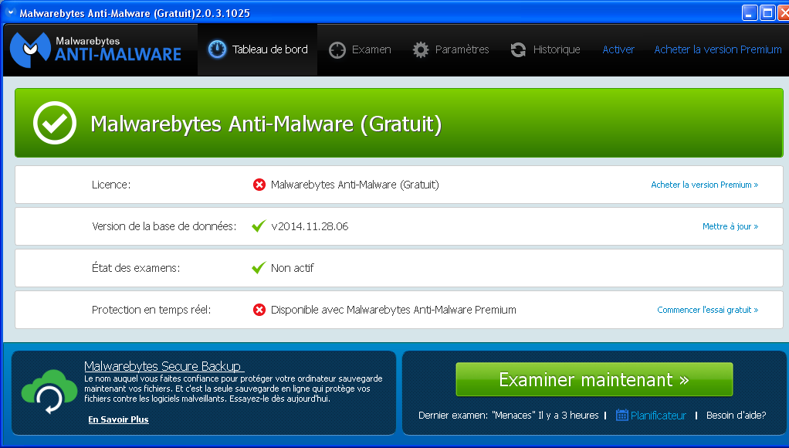Viewport: 789px width, 448px height.
Task: Click the green Malwarebytes Anti-Malware (Gratuit) banner
Action: [x=399, y=123]
